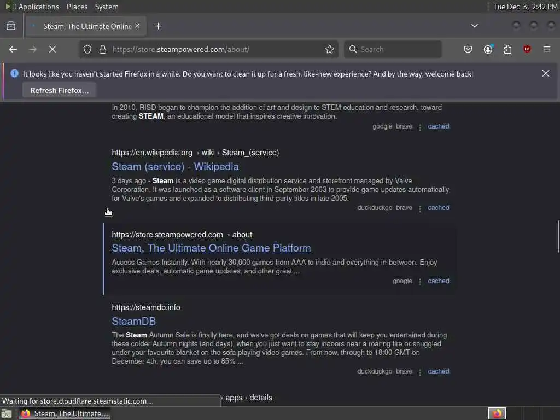This screenshot has width=560, height=420.
Task: Open cached version of Steam store result
Action: point(438,281)
